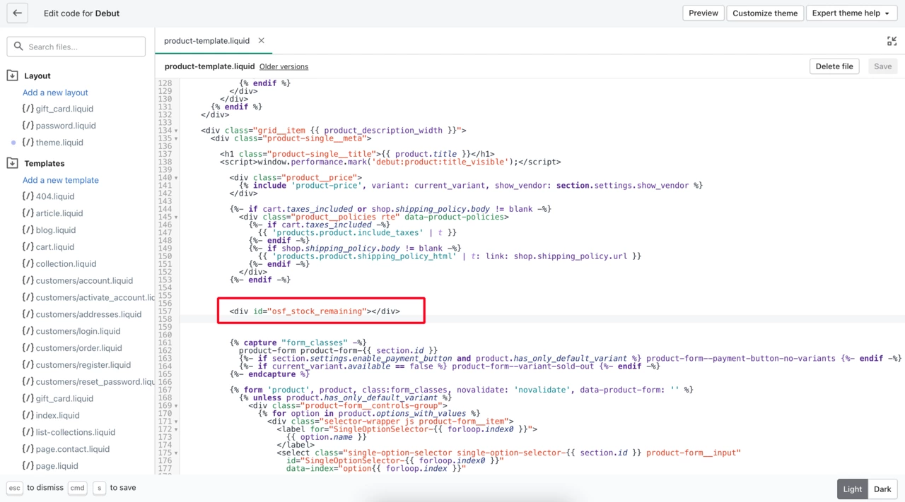The width and height of the screenshot is (905, 502).
Task: Open collection.liquid template
Action: pyautogui.click(x=66, y=264)
